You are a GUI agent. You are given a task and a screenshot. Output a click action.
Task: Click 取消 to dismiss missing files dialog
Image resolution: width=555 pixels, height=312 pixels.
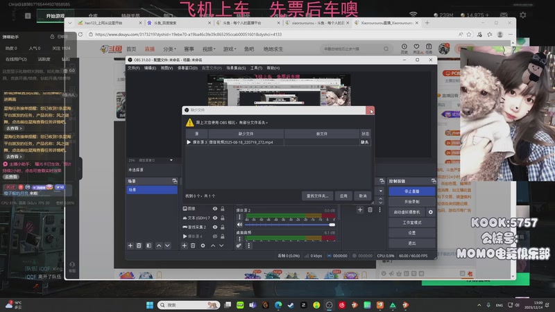tap(363, 196)
